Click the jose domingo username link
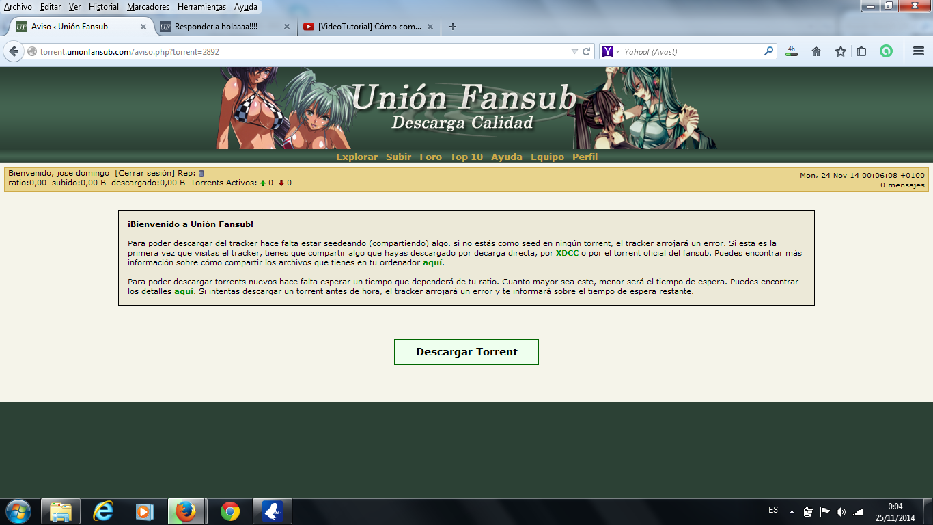The height and width of the screenshot is (525, 933). point(83,174)
